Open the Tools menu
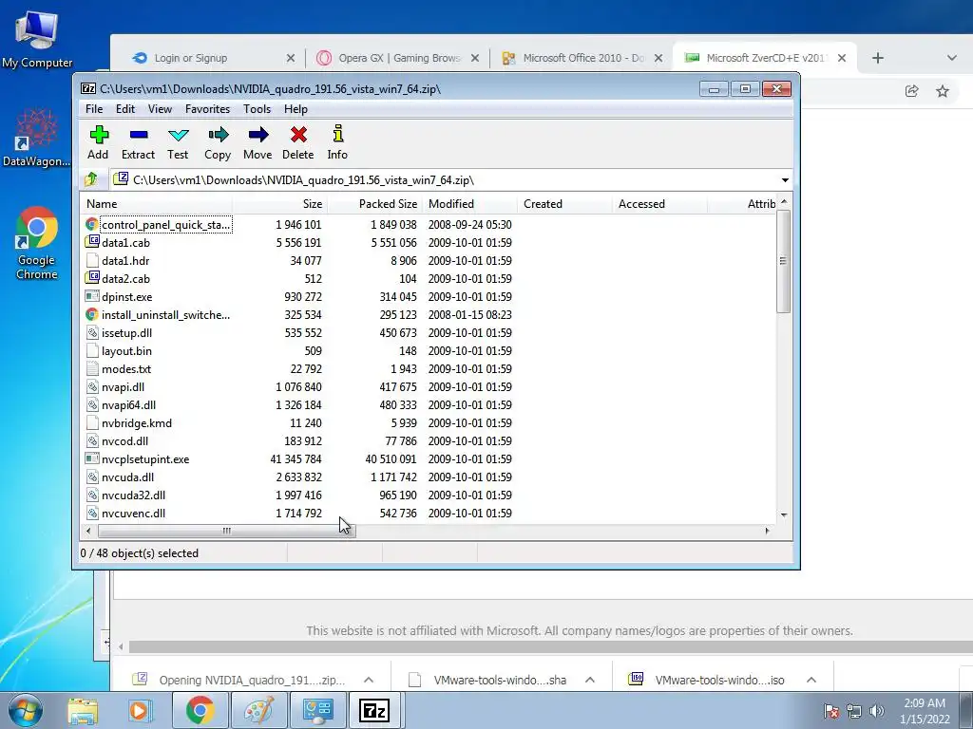This screenshot has height=729, width=973. click(x=257, y=109)
